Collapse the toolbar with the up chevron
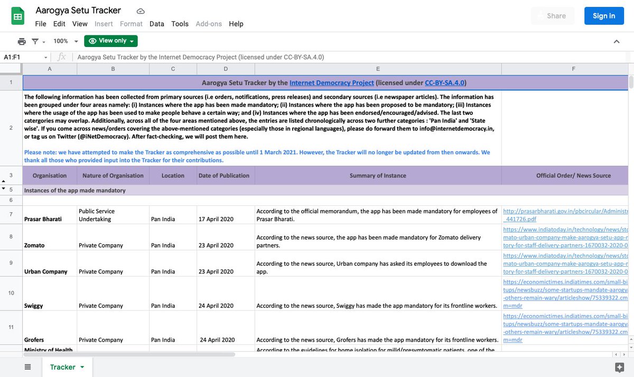The height and width of the screenshot is (377, 634). tap(617, 41)
